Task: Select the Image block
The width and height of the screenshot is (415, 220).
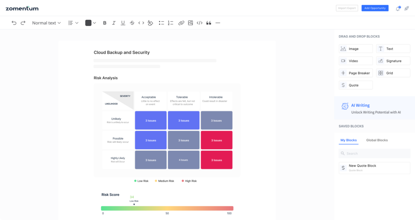Action: click(356, 49)
